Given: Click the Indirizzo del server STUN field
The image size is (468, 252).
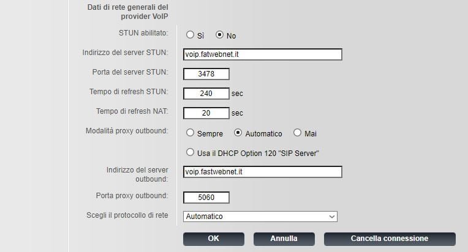Looking at the screenshot, I should pyautogui.click(x=263, y=54).
